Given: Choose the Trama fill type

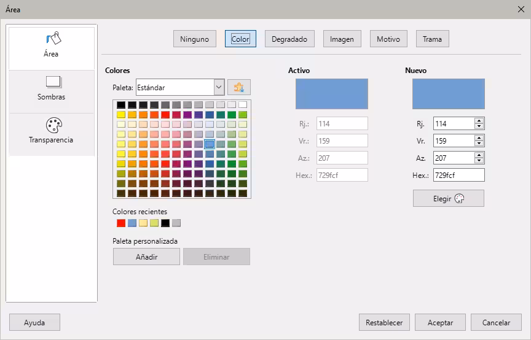Looking at the screenshot, I should [x=433, y=39].
